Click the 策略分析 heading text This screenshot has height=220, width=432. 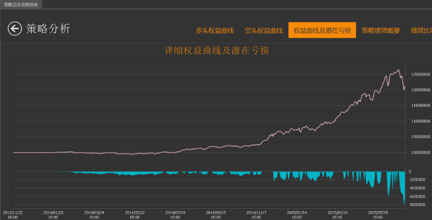point(48,29)
